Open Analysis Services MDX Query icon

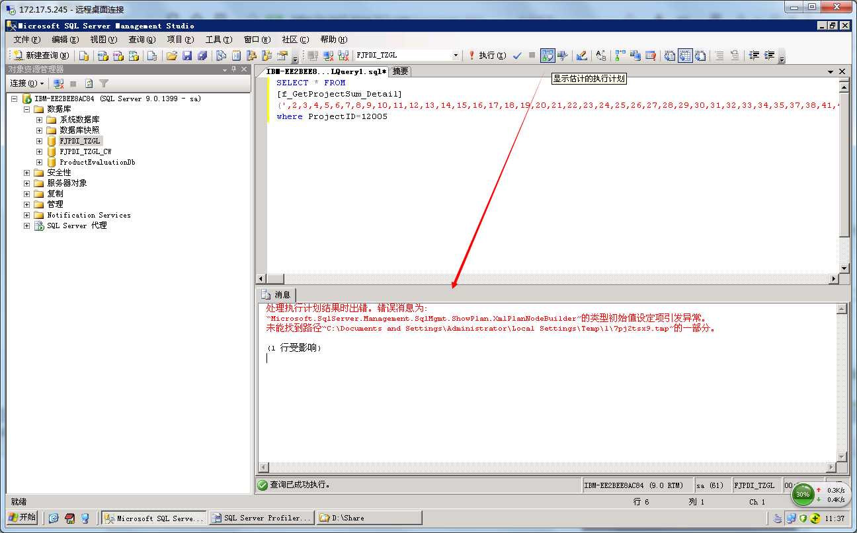(102, 56)
